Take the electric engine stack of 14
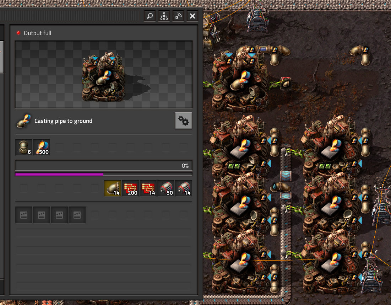Viewport: 391px width, 305px height. pyautogui.click(x=184, y=188)
